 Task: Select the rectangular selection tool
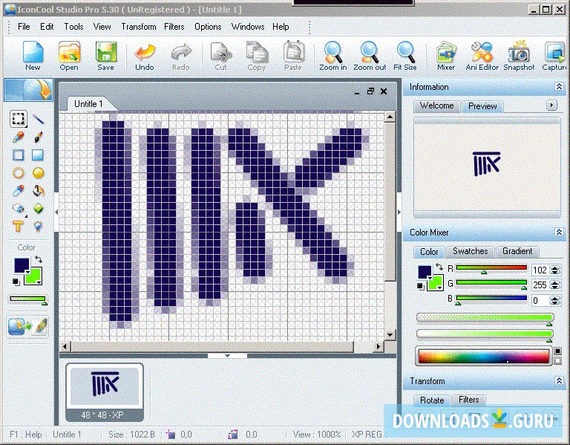click(18, 119)
